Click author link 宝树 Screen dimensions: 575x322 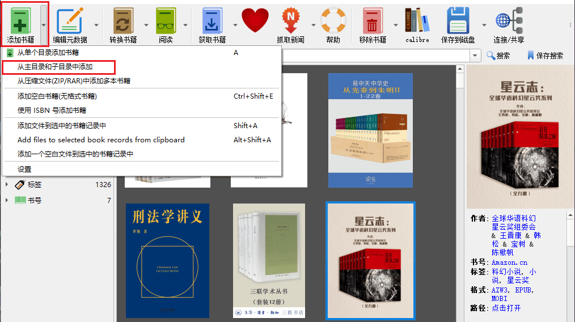tap(518, 244)
